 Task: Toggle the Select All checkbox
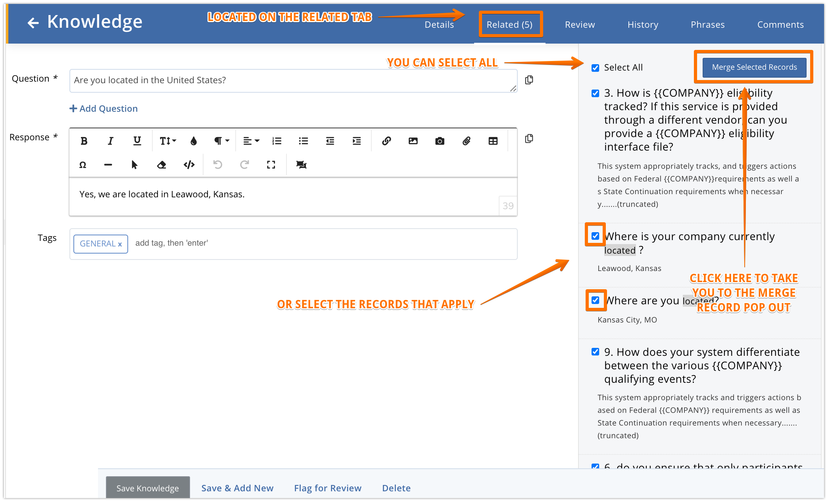pyautogui.click(x=595, y=68)
